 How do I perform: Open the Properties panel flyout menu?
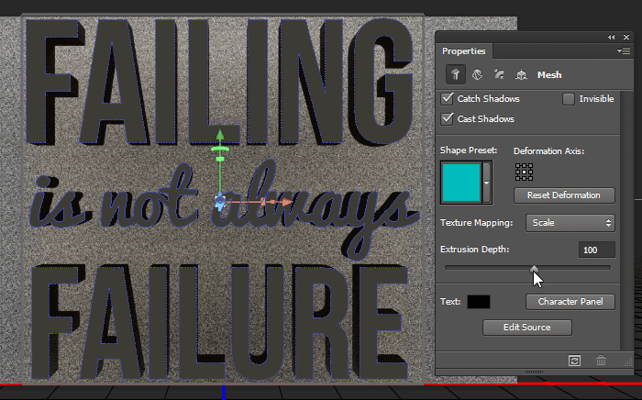click(624, 51)
